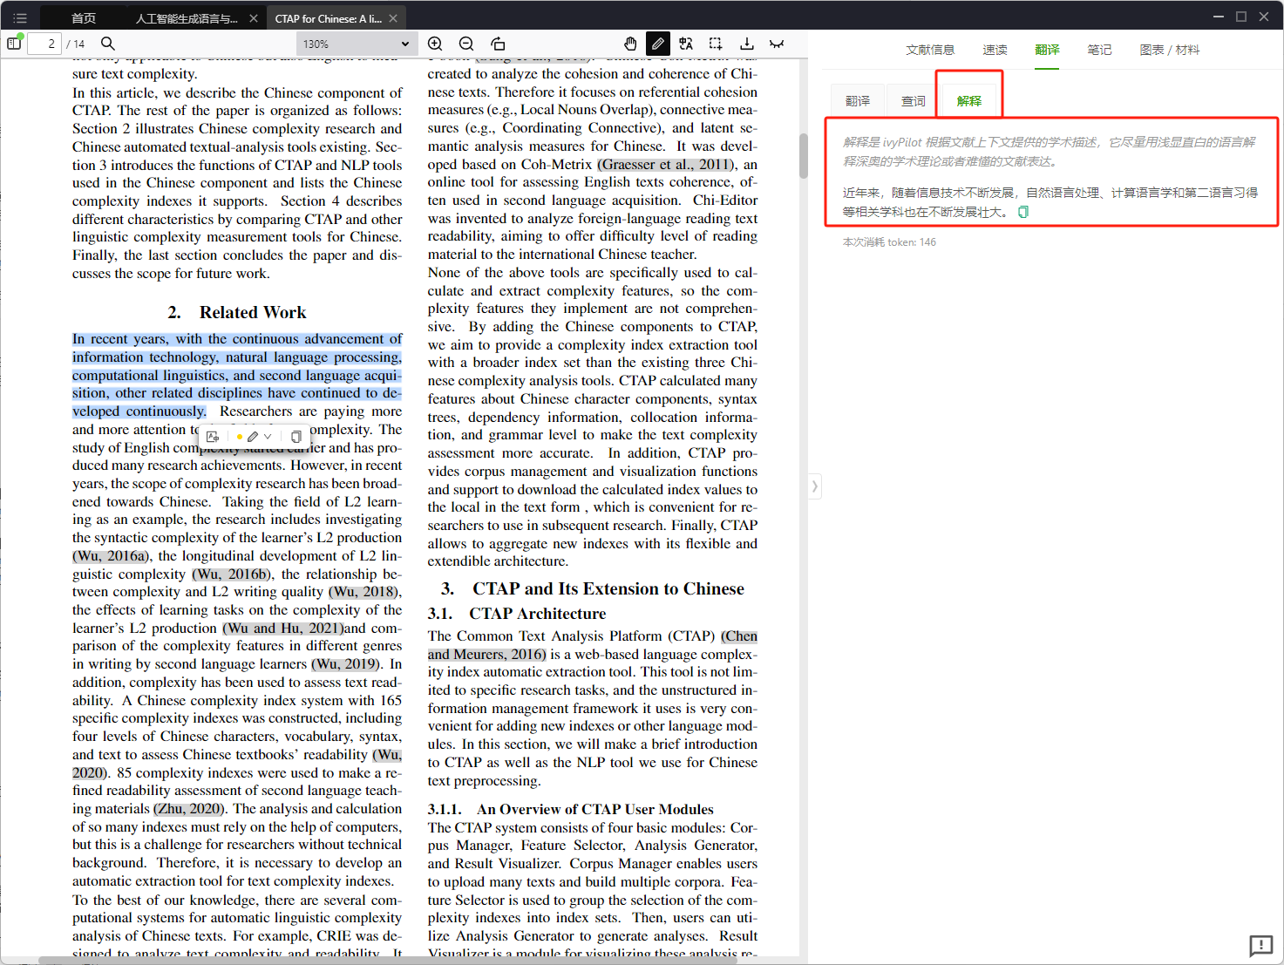Click the download icon in toolbar

click(x=747, y=44)
